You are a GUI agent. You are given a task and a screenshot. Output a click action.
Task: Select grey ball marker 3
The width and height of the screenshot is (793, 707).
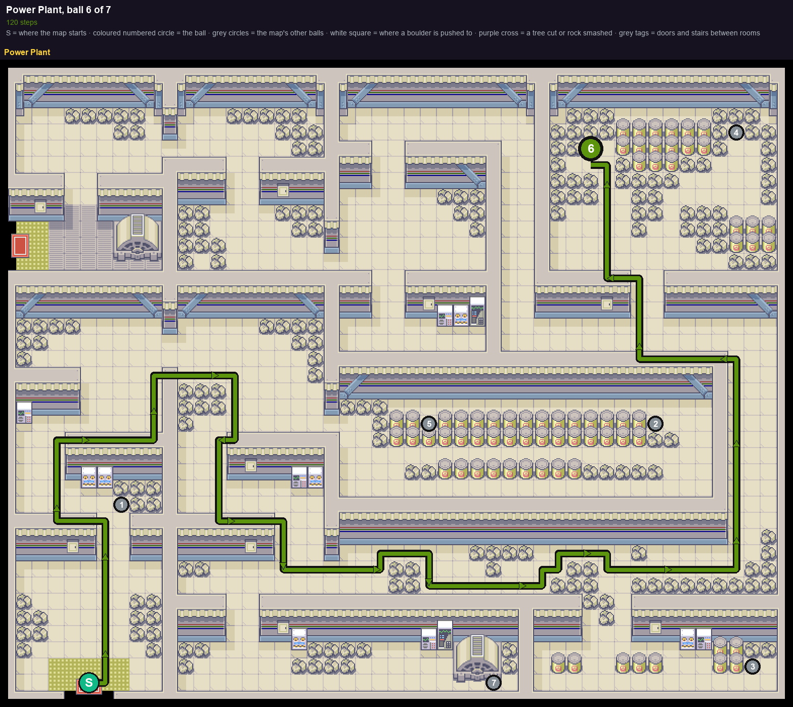pos(753,667)
